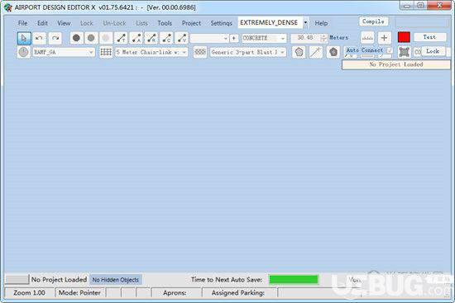Open the View menu

click(64, 23)
